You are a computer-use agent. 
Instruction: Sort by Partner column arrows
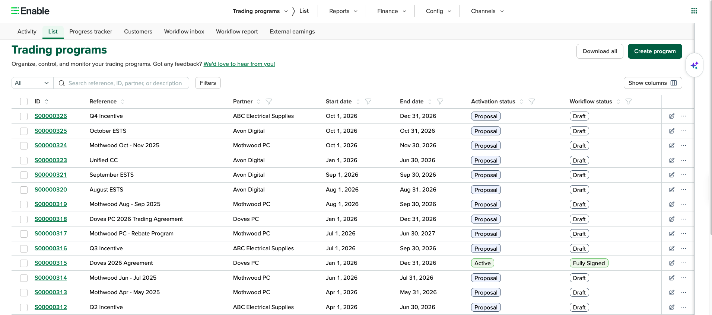[x=259, y=102]
